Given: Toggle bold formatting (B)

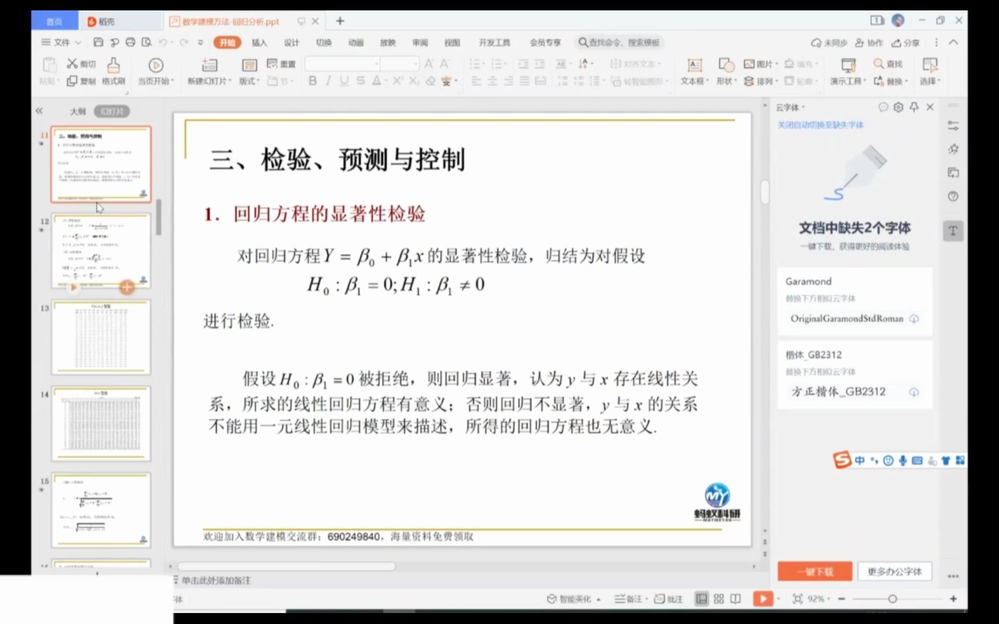Looking at the screenshot, I should click(x=312, y=81).
